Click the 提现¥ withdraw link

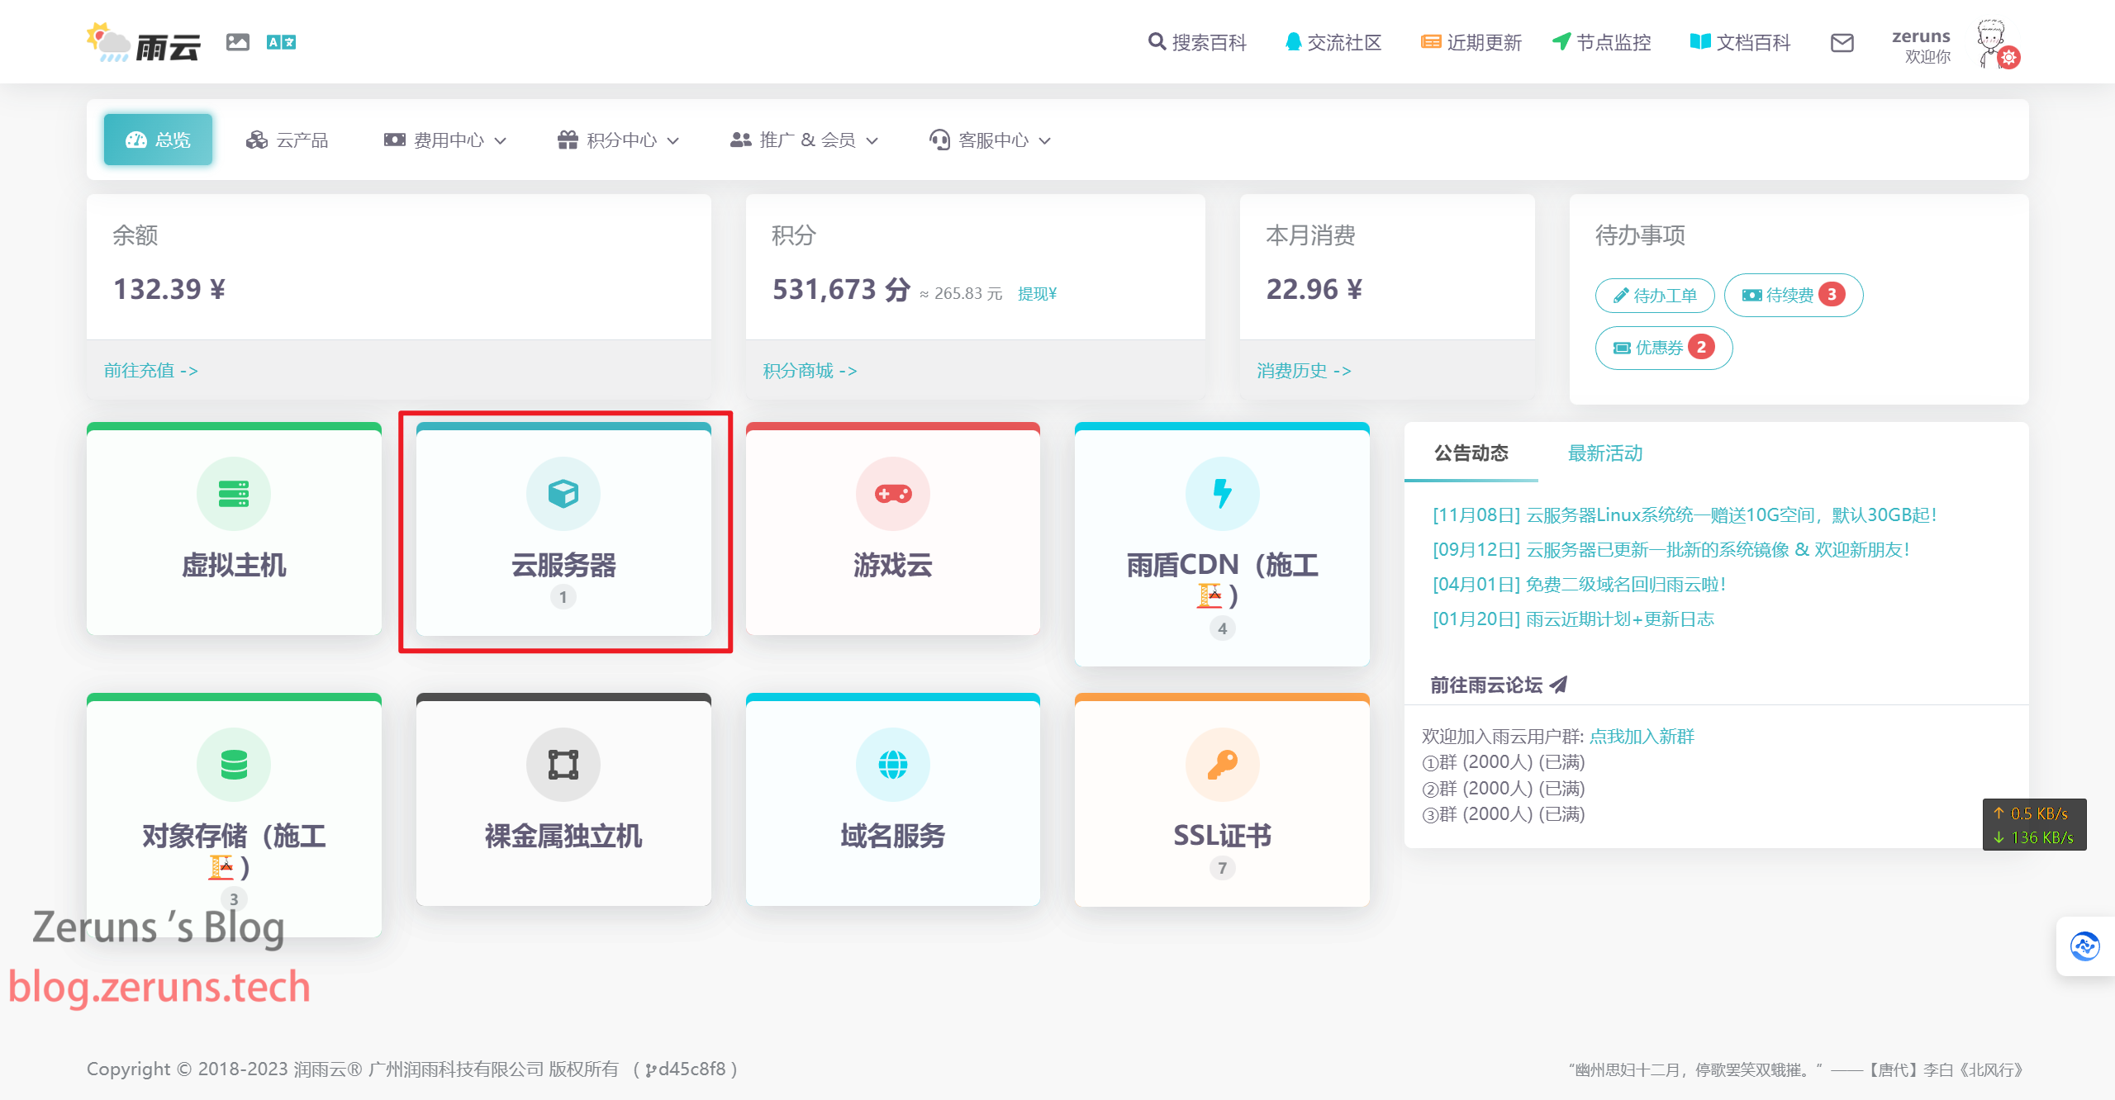(x=1037, y=294)
